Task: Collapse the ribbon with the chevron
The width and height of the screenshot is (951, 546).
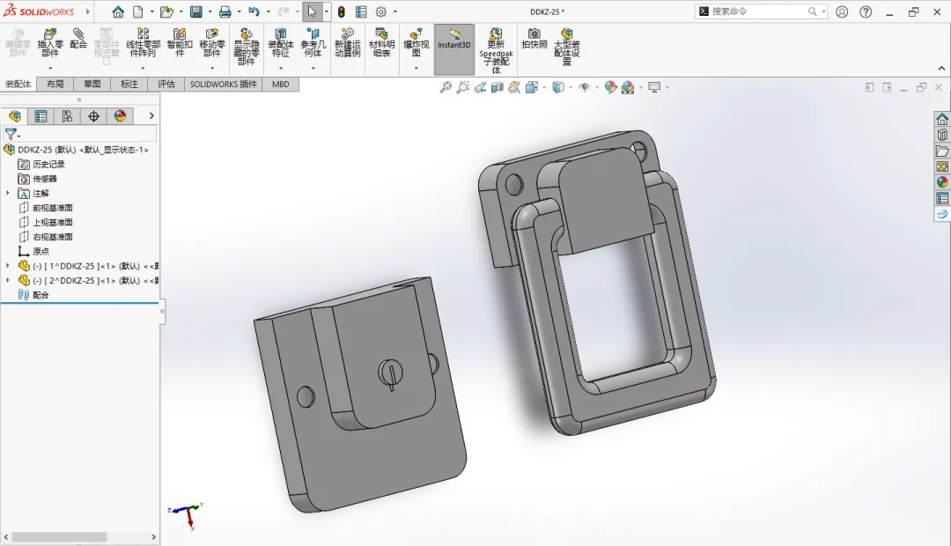Action: (x=941, y=68)
